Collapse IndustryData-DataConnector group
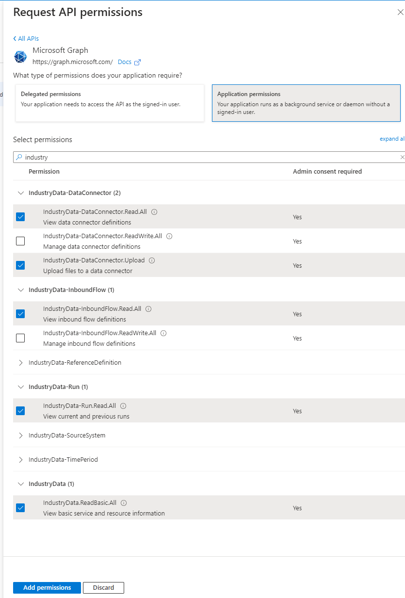 click(x=20, y=193)
